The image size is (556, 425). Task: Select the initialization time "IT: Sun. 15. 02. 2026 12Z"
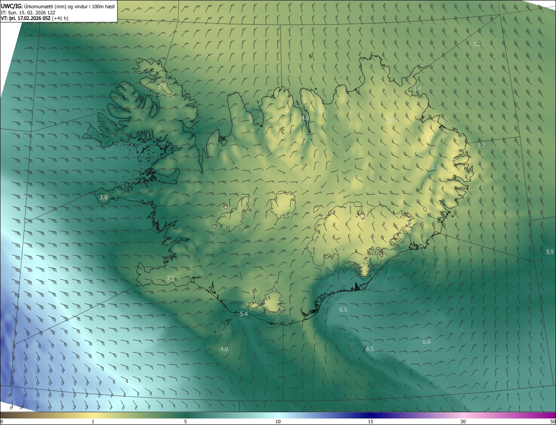click(28, 13)
